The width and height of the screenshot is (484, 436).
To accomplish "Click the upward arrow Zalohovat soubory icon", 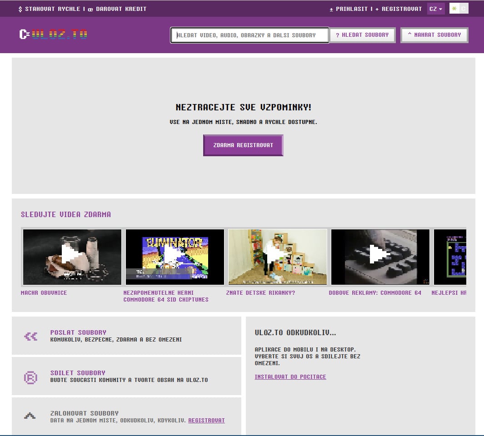I will point(30,416).
